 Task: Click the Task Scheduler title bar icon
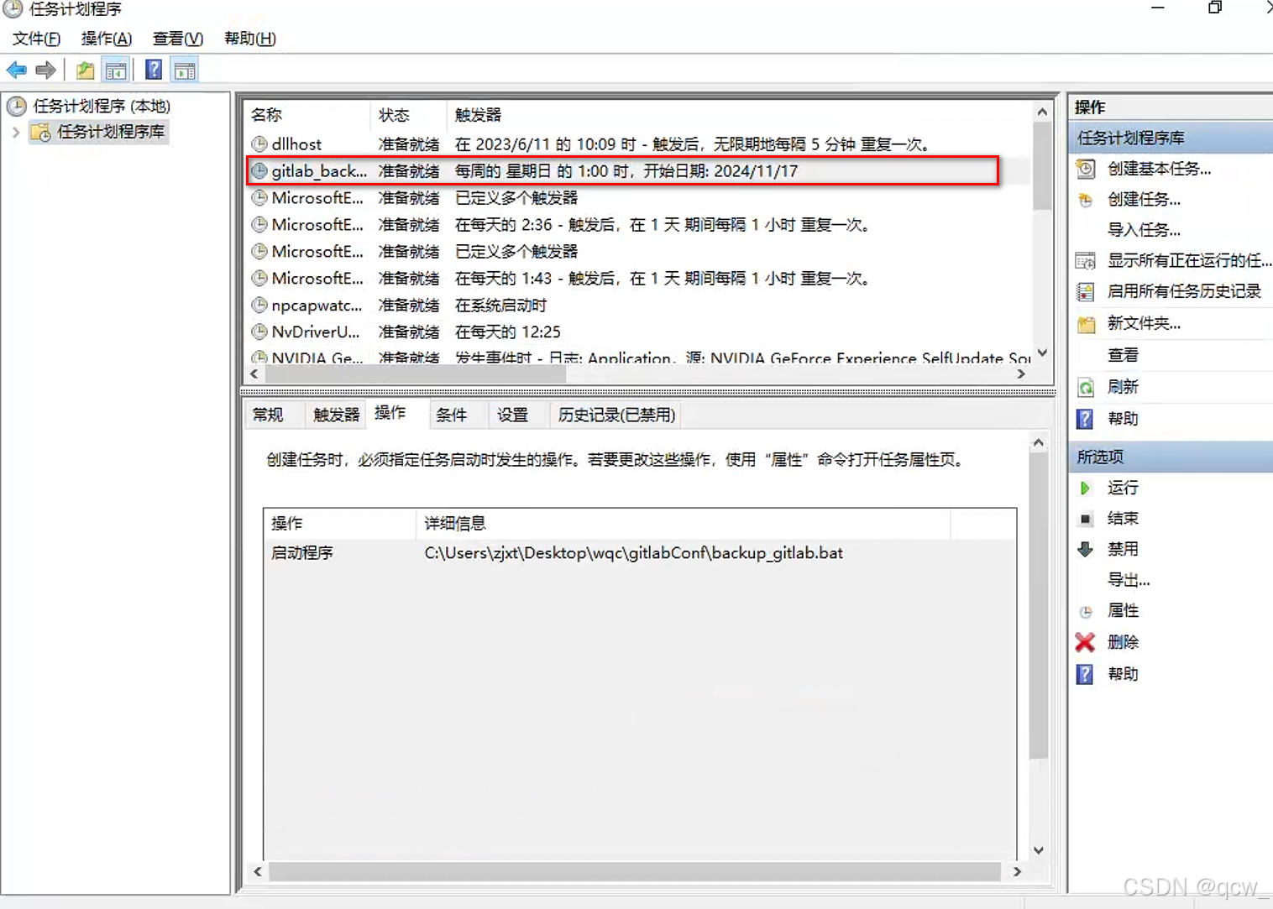13,9
